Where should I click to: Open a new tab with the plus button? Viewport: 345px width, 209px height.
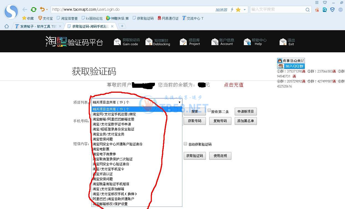(122, 26)
